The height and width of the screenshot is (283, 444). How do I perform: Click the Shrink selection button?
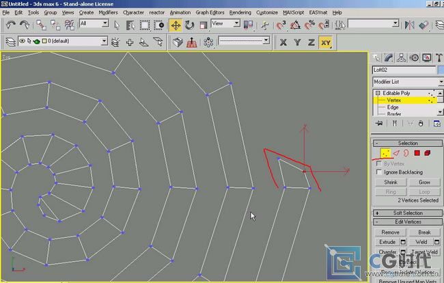click(x=391, y=182)
